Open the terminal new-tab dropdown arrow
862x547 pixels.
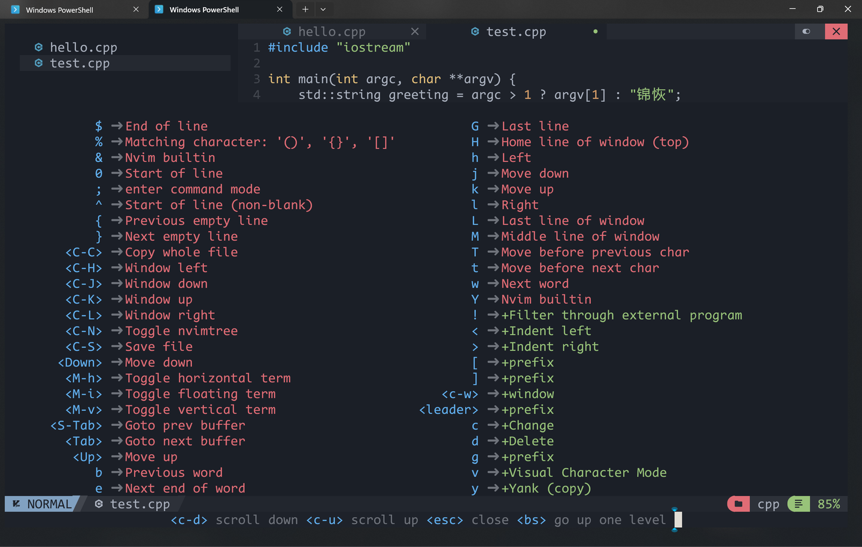(323, 9)
